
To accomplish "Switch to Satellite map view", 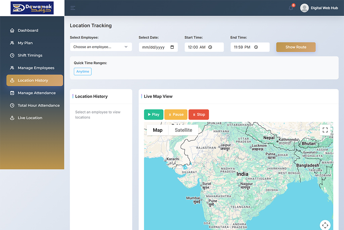I will (183, 130).
